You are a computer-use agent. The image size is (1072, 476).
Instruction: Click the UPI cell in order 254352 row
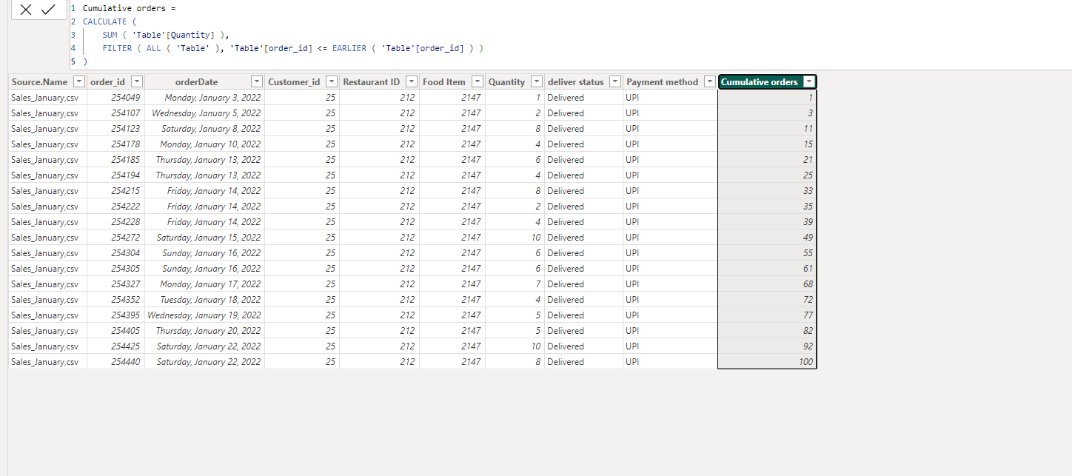tap(670, 300)
